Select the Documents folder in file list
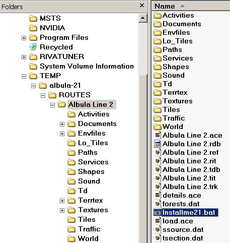The width and height of the screenshot is (230, 243). point(182,24)
